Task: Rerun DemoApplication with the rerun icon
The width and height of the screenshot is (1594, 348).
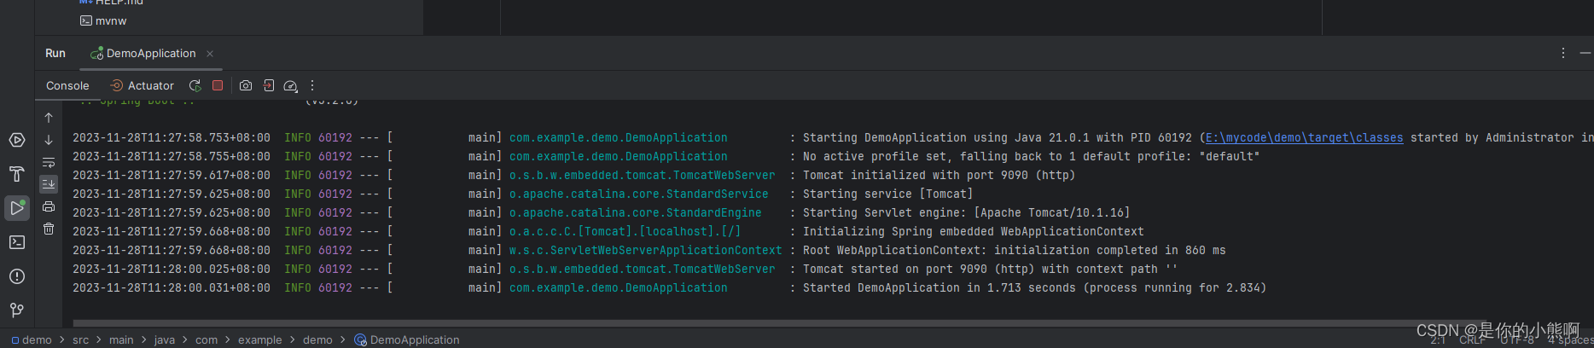Action: [195, 85]
